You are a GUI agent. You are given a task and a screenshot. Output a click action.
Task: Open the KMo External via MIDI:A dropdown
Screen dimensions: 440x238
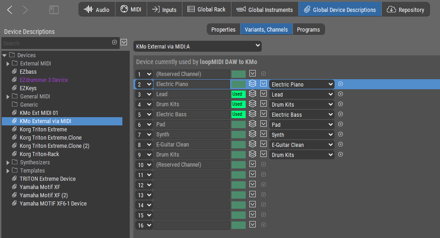click(198, 46)
